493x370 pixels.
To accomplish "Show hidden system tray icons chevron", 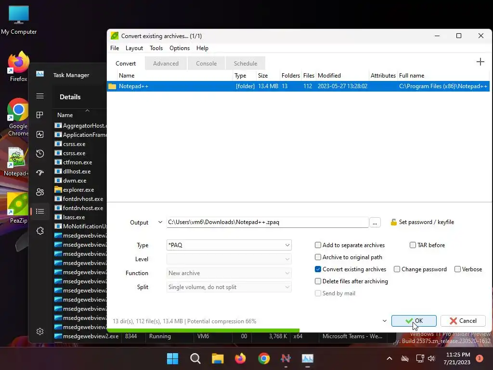I will pyautogui.click(x=389, y=358).
